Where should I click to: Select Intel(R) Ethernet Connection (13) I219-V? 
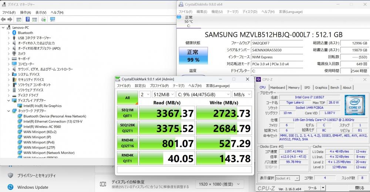tap(53, 121)
